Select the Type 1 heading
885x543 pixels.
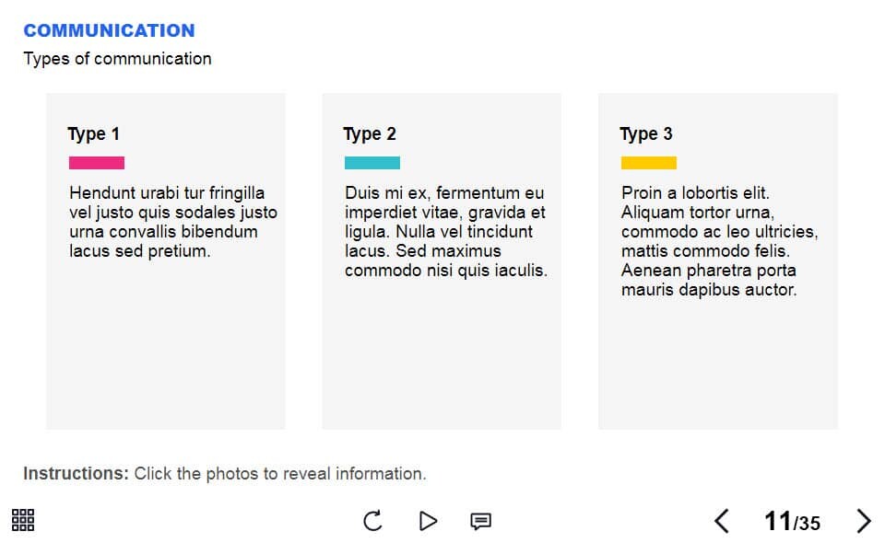[x=93, y=134]
